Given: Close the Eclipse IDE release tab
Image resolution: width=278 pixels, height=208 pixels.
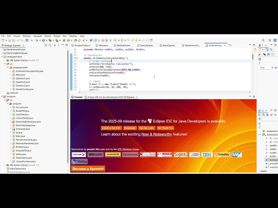Looking at the screenshot, I should coord(136,97).
